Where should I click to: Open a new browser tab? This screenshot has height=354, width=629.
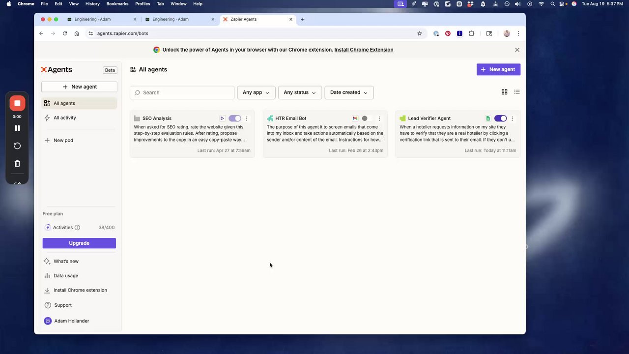click(303, 19)
